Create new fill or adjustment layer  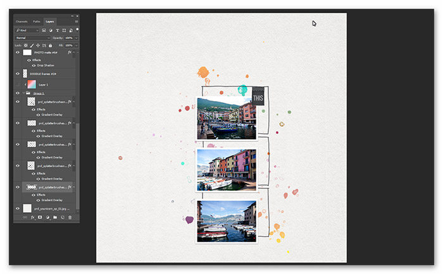[x=47, y=217]
